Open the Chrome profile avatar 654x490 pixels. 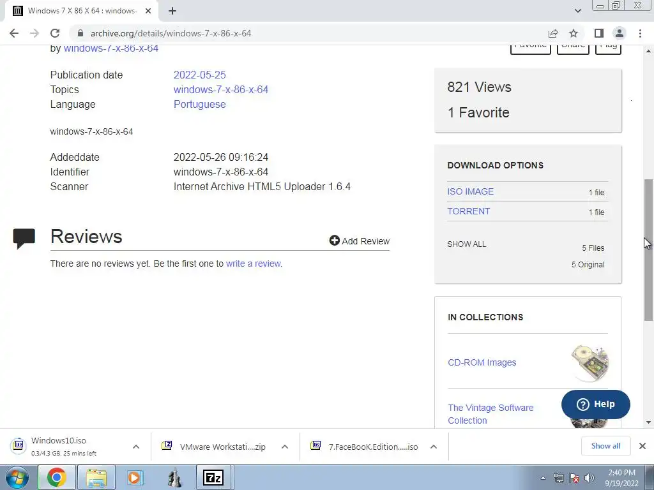point(620,33)
